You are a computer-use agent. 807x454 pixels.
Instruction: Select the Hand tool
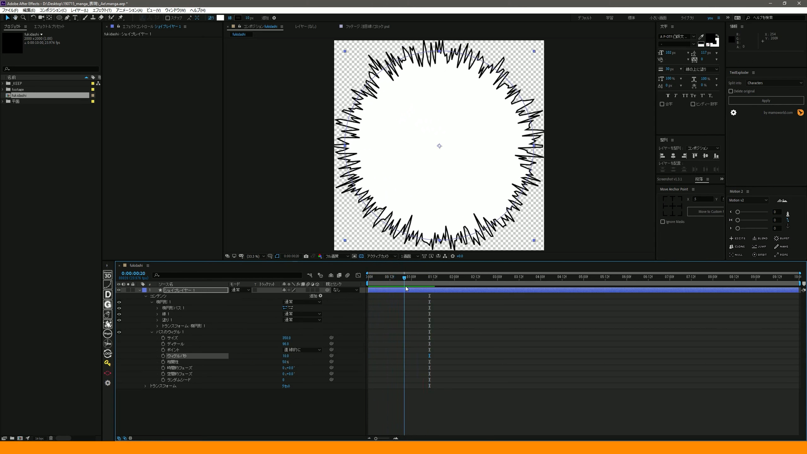(15, 18)
